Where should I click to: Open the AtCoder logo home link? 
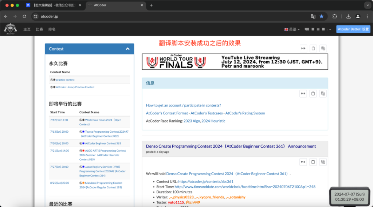pyautogui.click(x=10, y=29)
